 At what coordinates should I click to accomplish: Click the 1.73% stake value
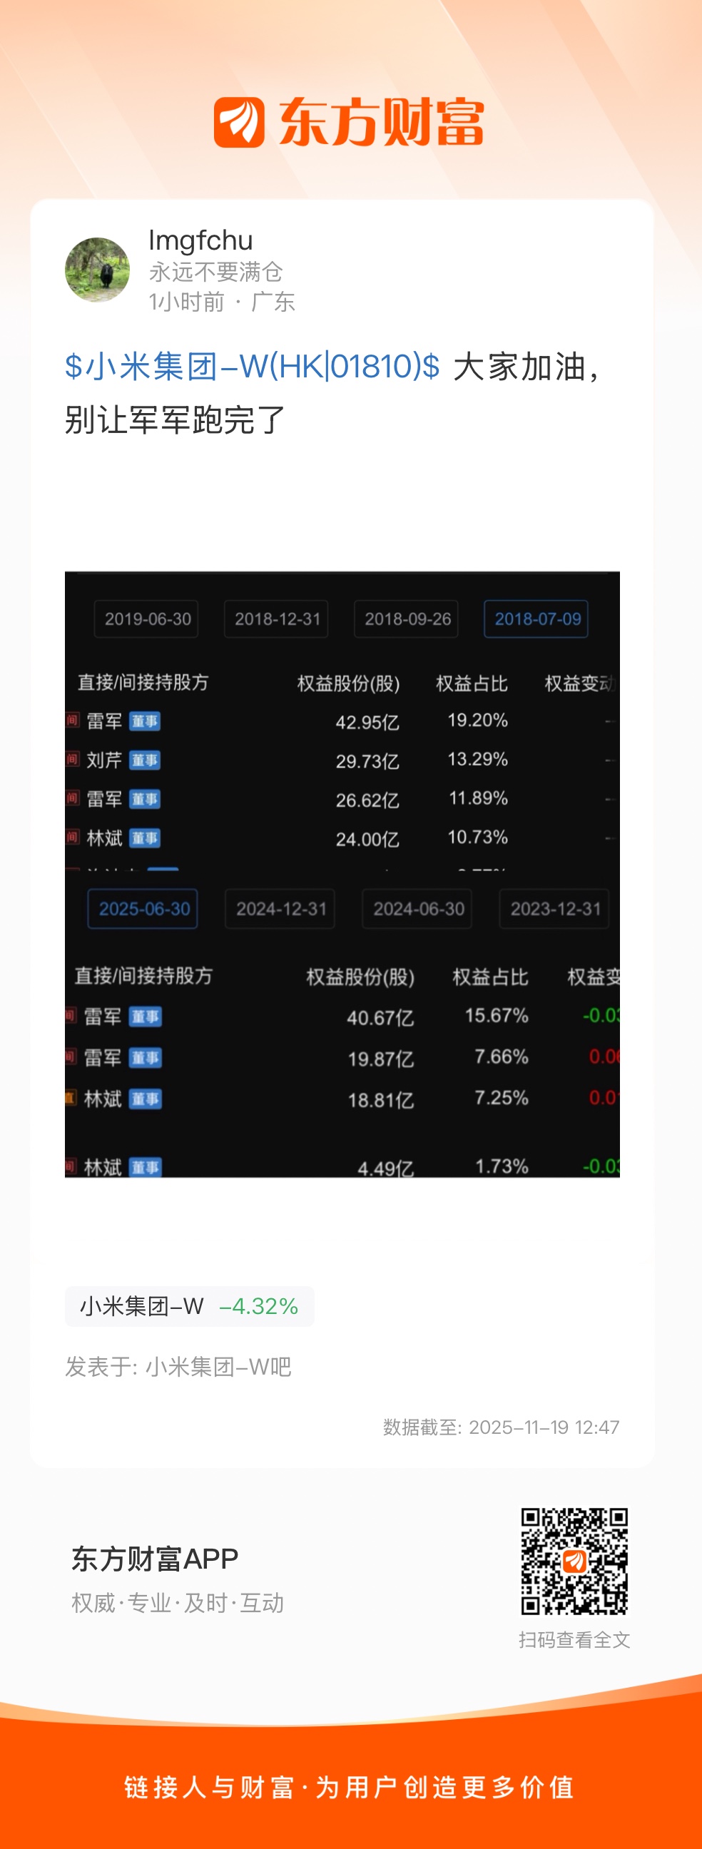pyautogui.click(x=501, y=1166)
